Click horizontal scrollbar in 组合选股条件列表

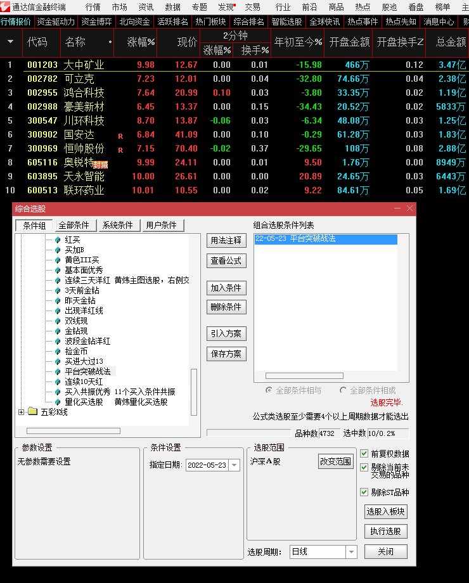click(x=304, y=376)
